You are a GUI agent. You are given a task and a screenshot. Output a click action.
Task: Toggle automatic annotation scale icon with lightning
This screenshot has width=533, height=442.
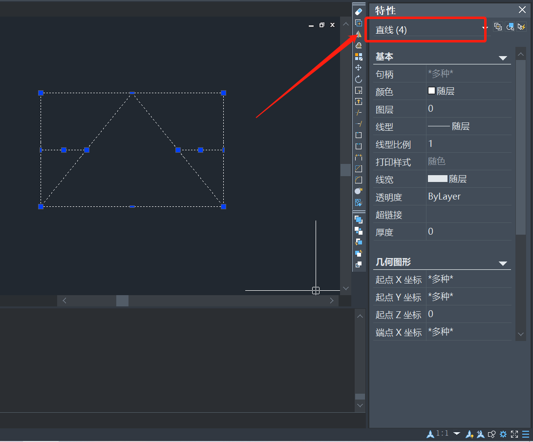tap(480, 434)
